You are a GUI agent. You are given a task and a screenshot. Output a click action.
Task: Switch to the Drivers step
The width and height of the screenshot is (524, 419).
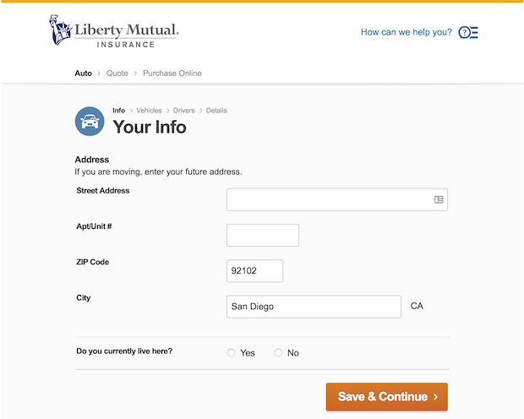(x=184, y=111)
